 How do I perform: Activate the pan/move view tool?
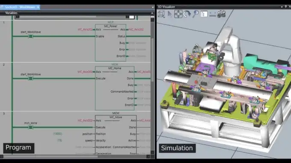point(178,14)
